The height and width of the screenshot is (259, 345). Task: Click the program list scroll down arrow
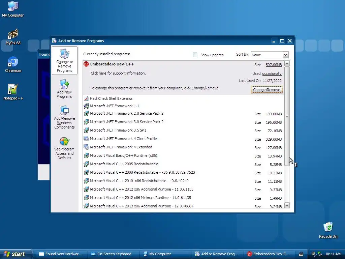click(287, 205)
